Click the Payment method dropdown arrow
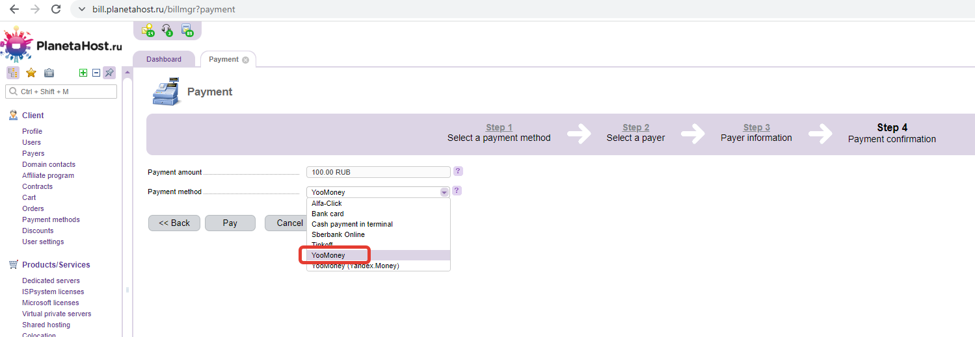Screen dimensions: 975x337 tap(444, 192)
